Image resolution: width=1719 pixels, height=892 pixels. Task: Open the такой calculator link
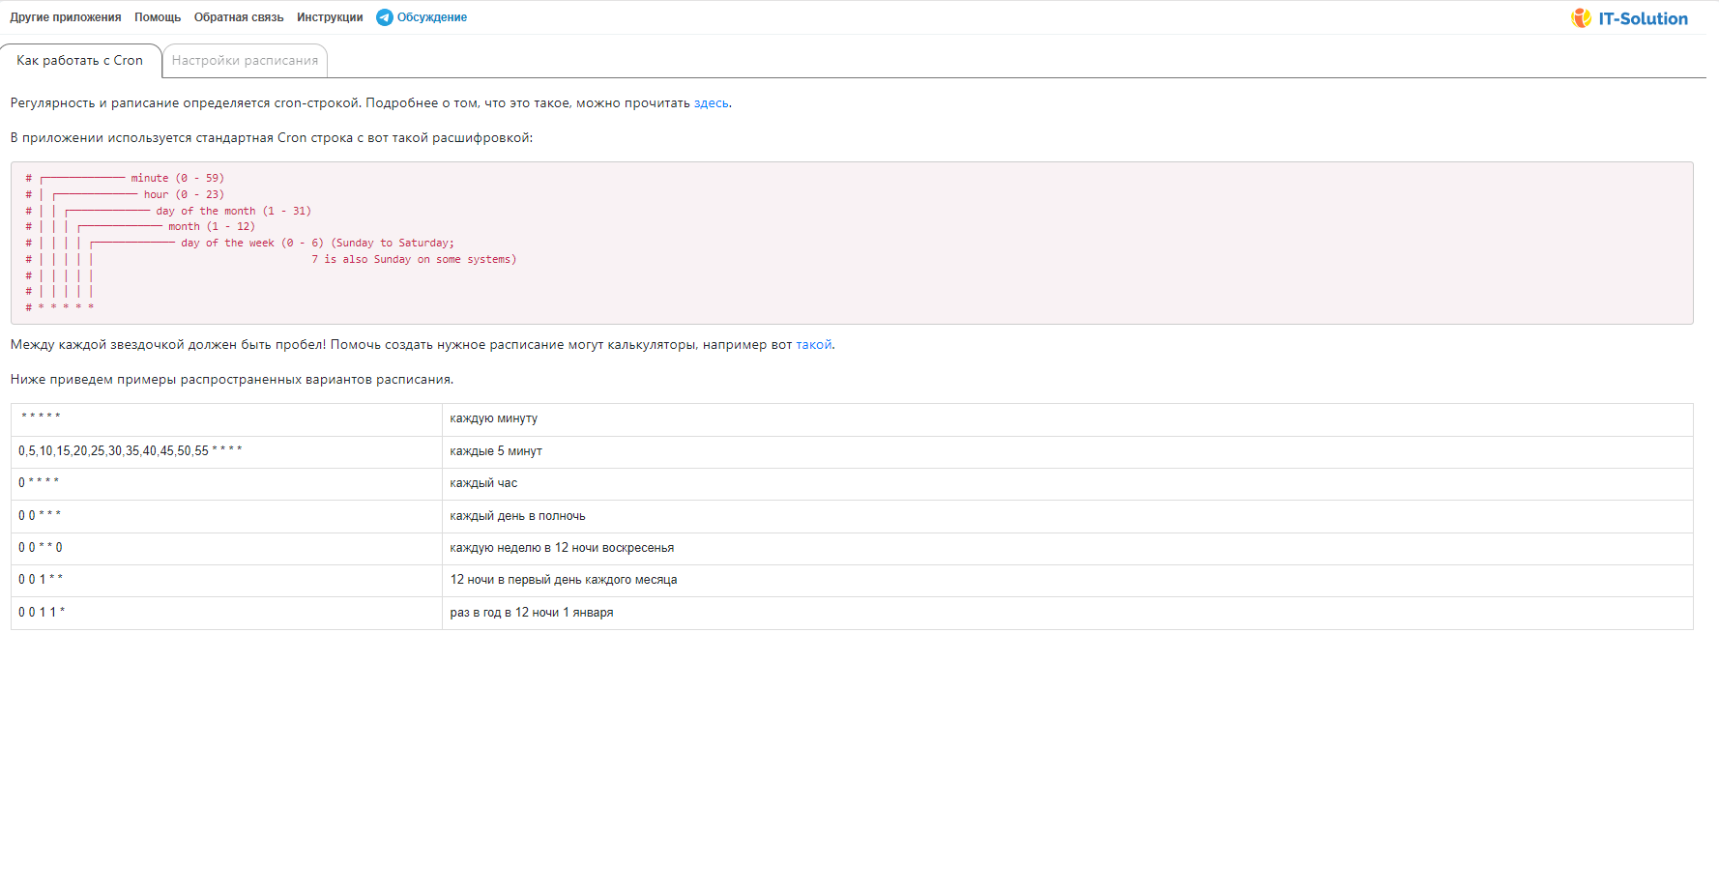(813, 345)
